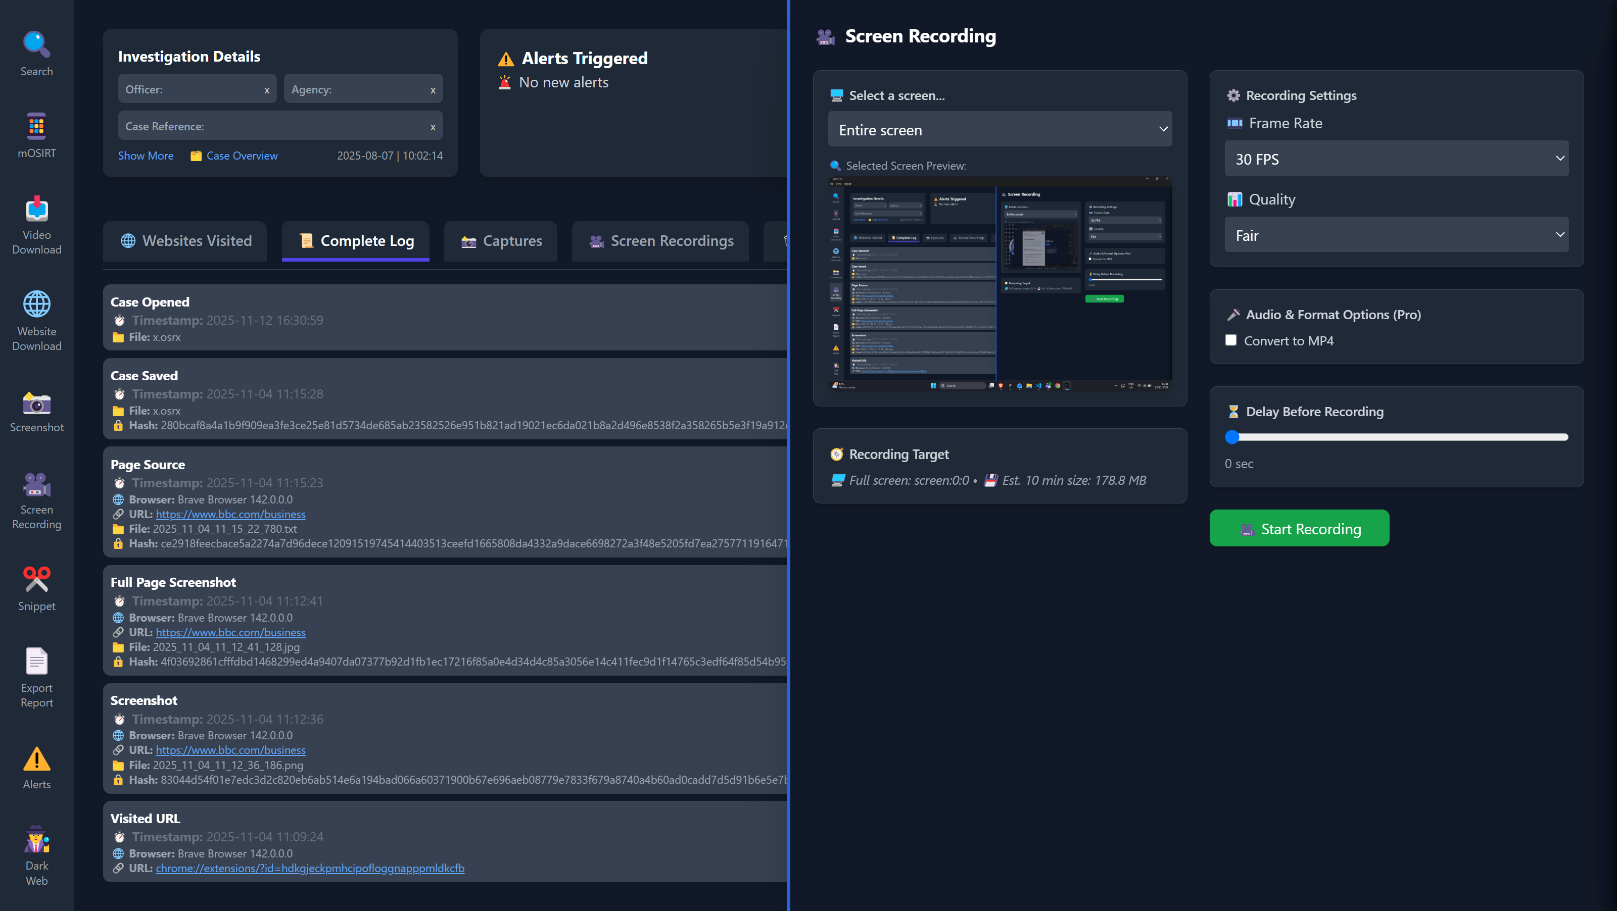The height and width of the screenshot is (911, 1617).
Task: Clear the Officer field with x
Action: 267,90
